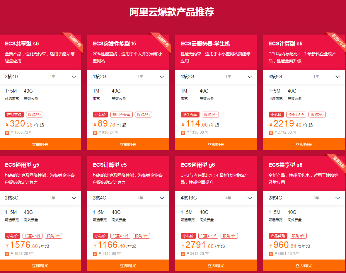
Task: Click 新用户专享 corner ribbon on ECS计算型 c6 card
Action: click(338, 41)
